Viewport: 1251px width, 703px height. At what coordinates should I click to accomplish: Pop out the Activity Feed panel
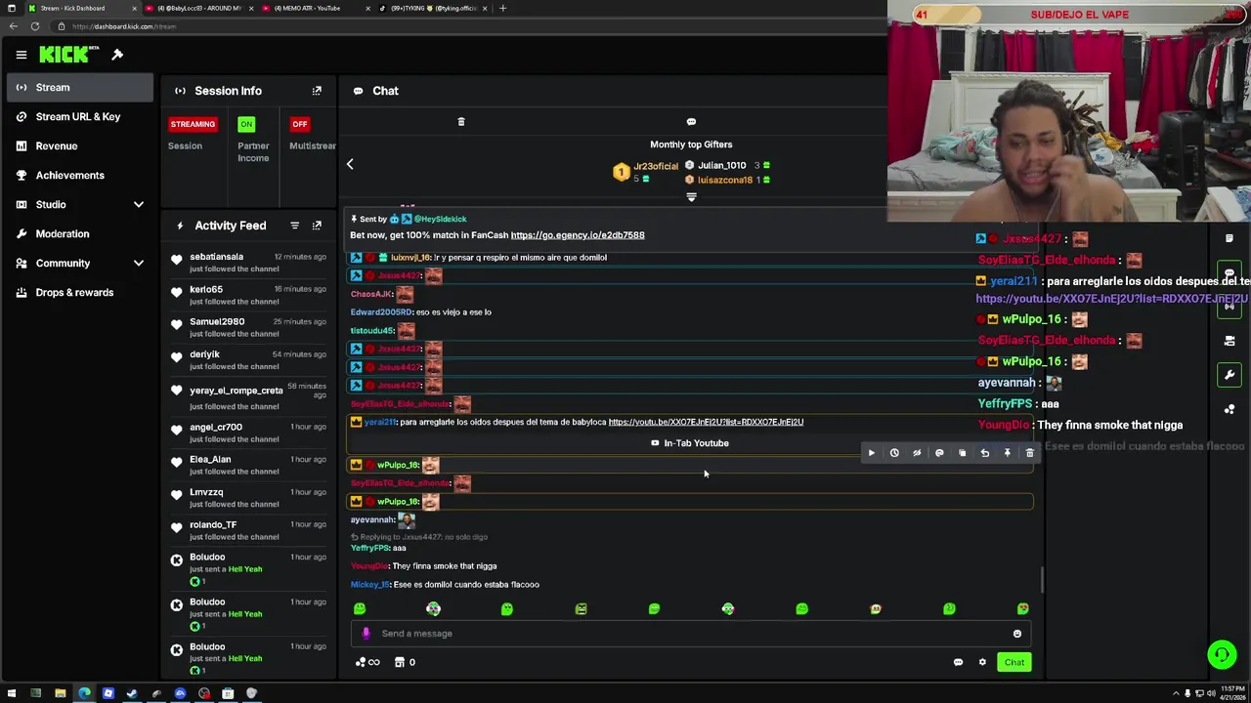click(317, 226)
